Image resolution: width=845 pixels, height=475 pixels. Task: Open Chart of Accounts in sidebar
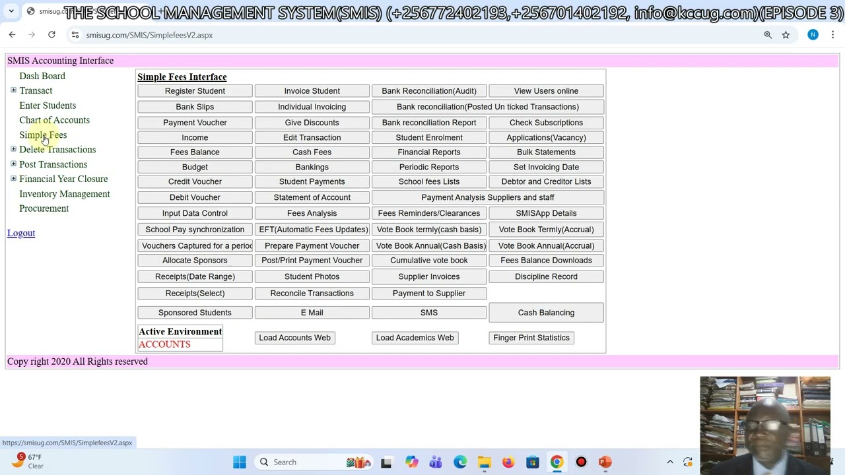point(54,120)
